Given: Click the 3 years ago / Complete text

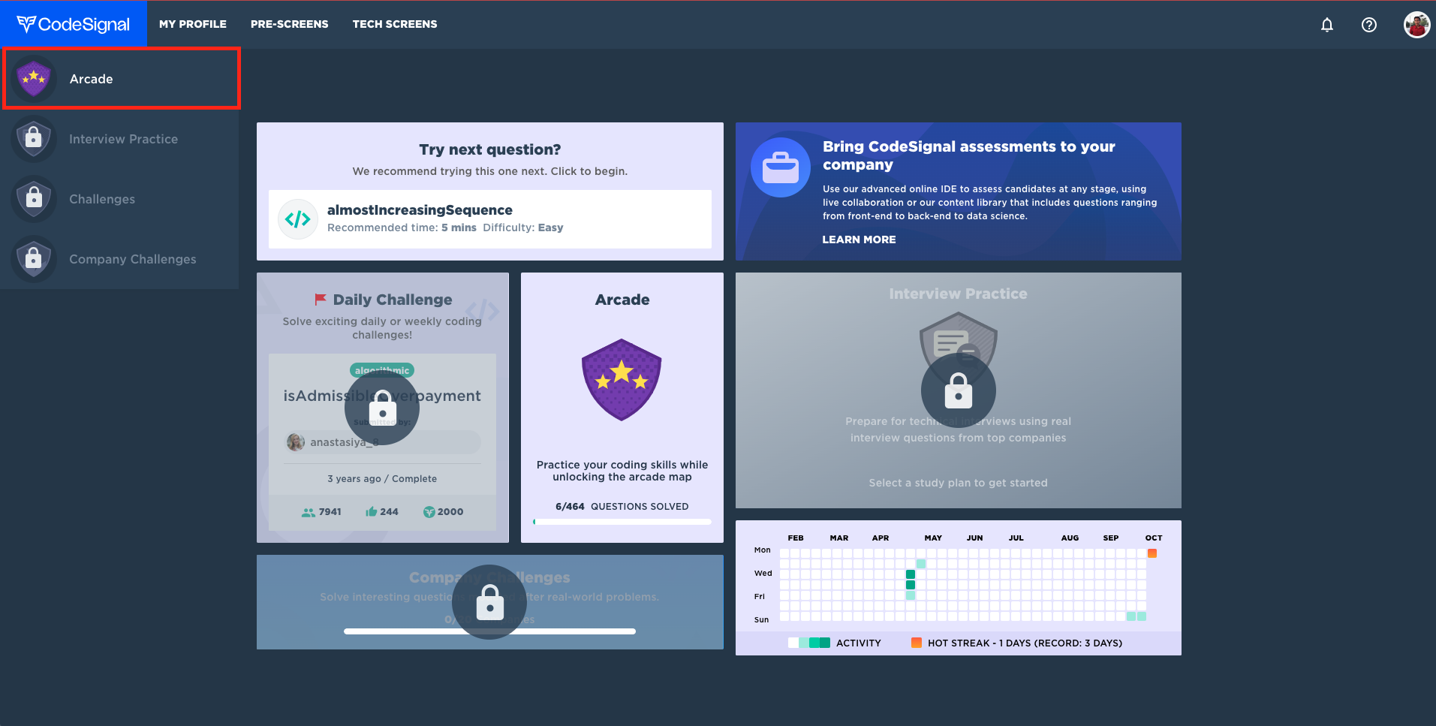Looking at the screenshot, I should 382,479.
